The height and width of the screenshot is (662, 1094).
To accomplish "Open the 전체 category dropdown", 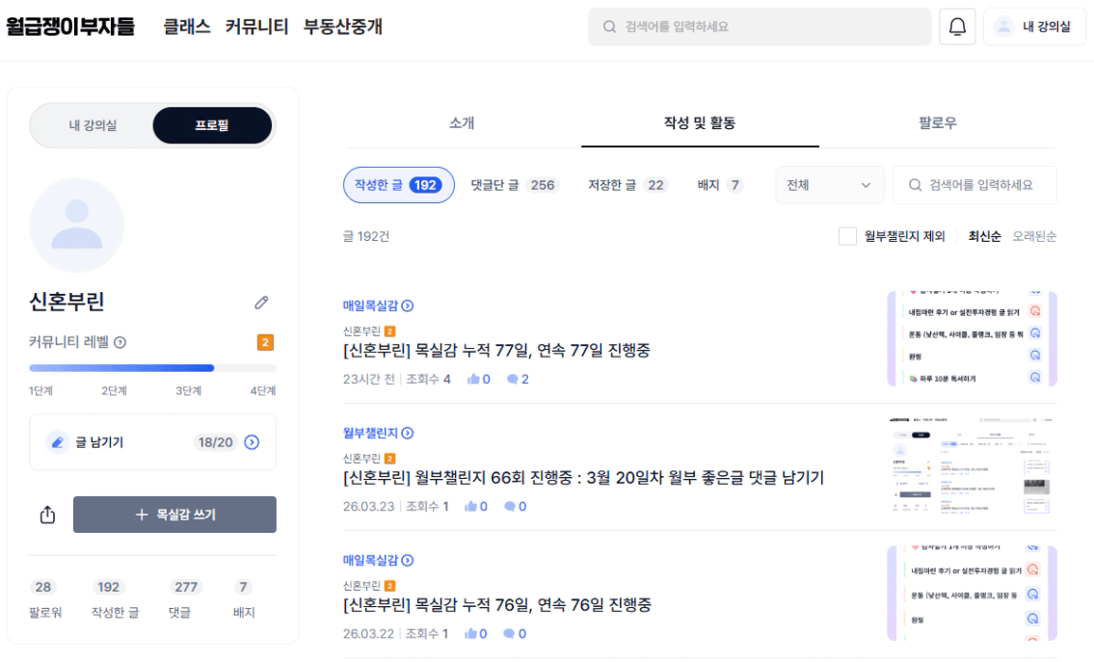I will pyautogui.click(x=828, y=185).
